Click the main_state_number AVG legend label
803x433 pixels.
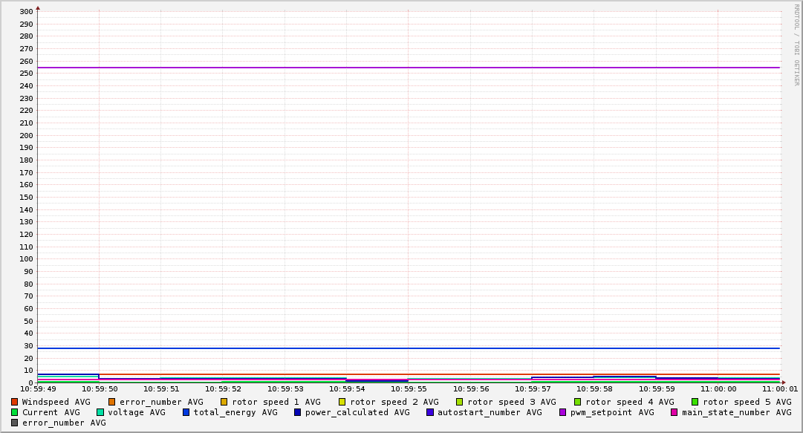pyautogui.click(x=736, y=412)
